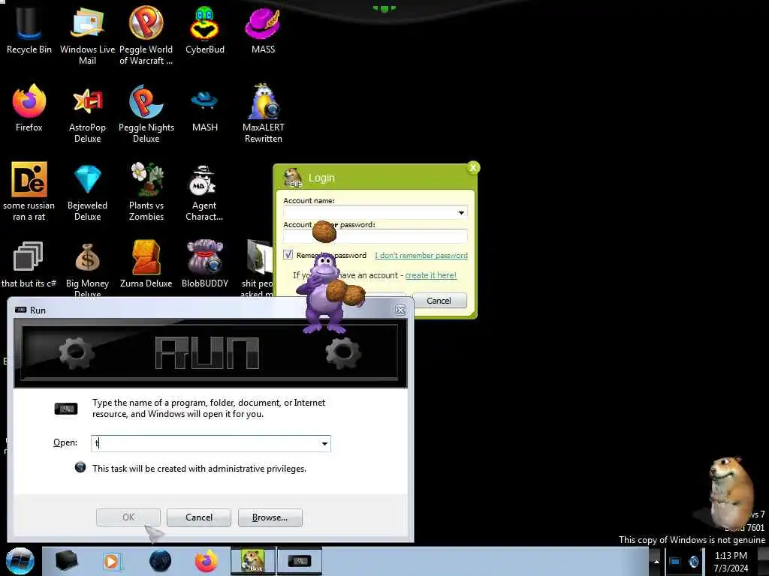Open Peggle World of Warcraft desktop icon
The width and height of the screenshot is (769, 576).
(x=146, y=34)
